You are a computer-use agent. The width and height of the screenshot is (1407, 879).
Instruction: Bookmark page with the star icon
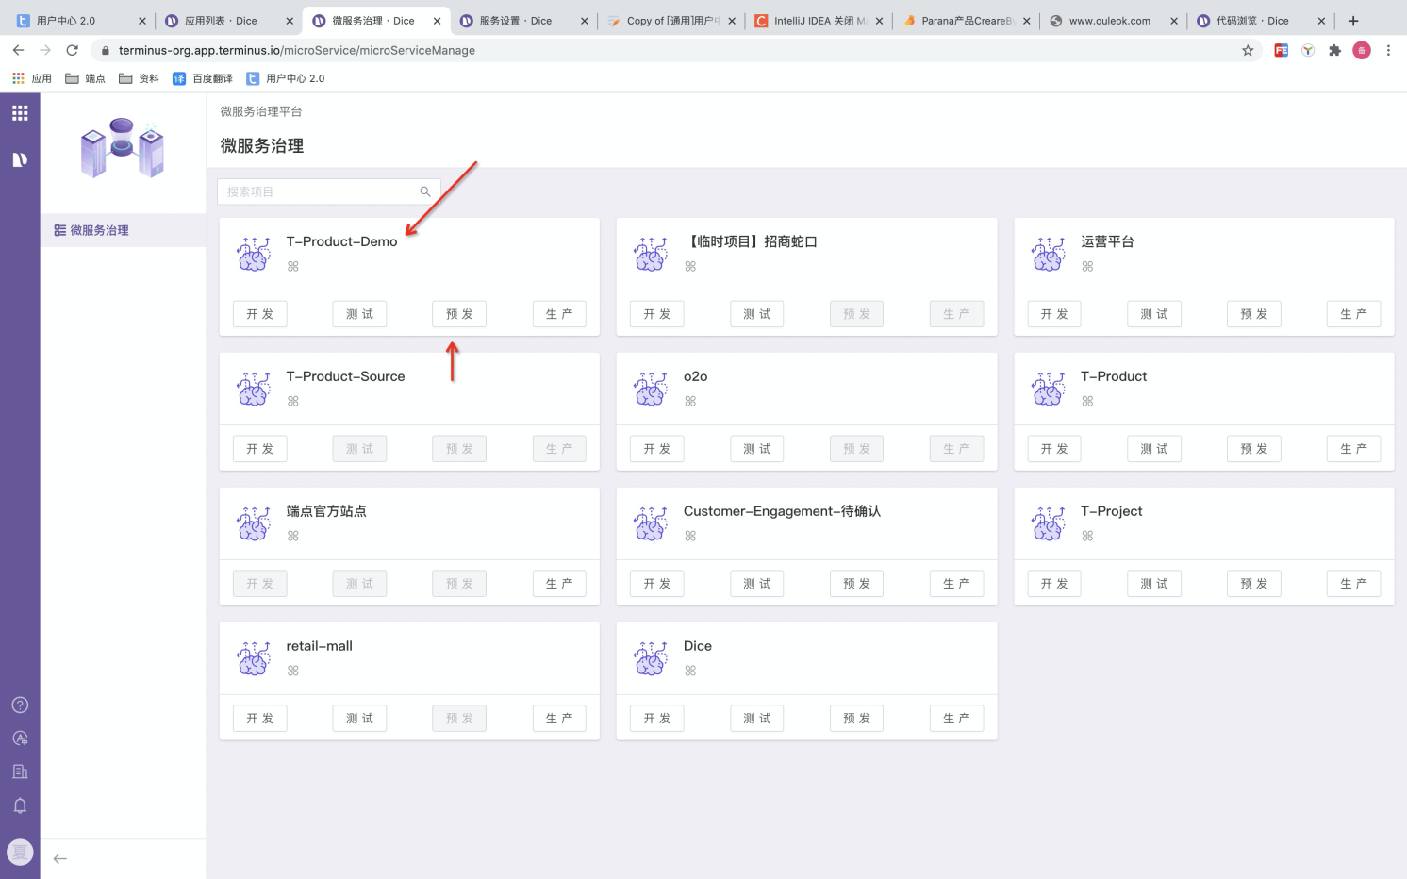pyautogui.click(x=1248, y=50)
